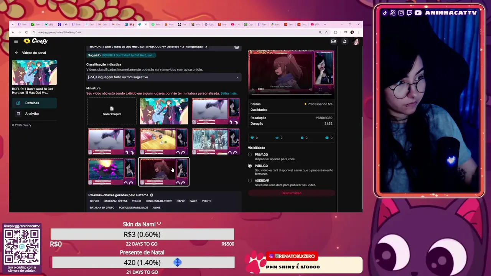Click the TikTok icon on stream overlay
Image resolution: width=491 pixels, height=276 pixels.
(385, 13)
